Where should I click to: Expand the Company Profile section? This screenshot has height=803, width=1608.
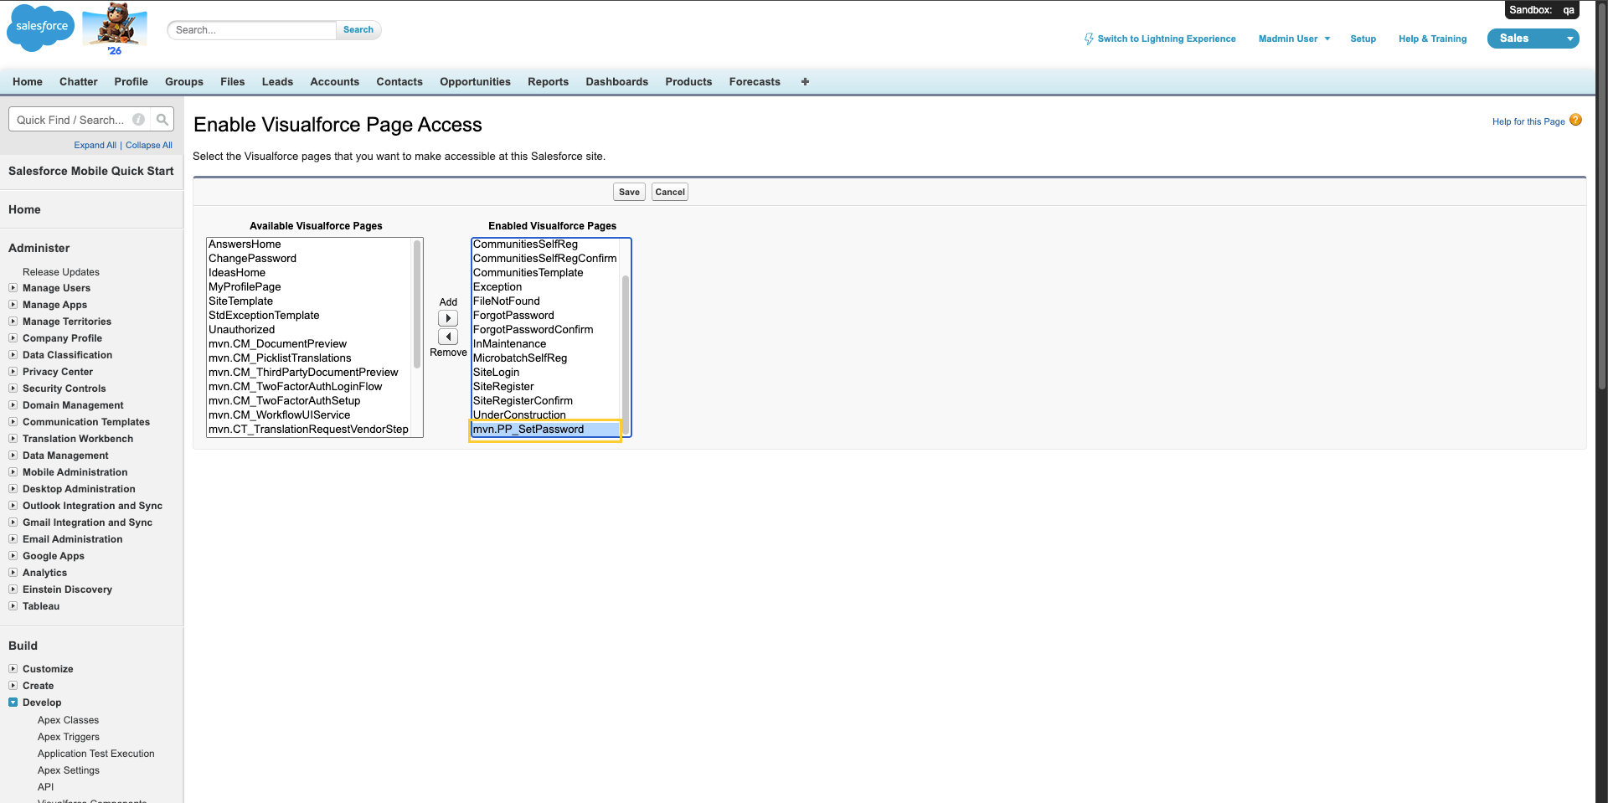13,337
